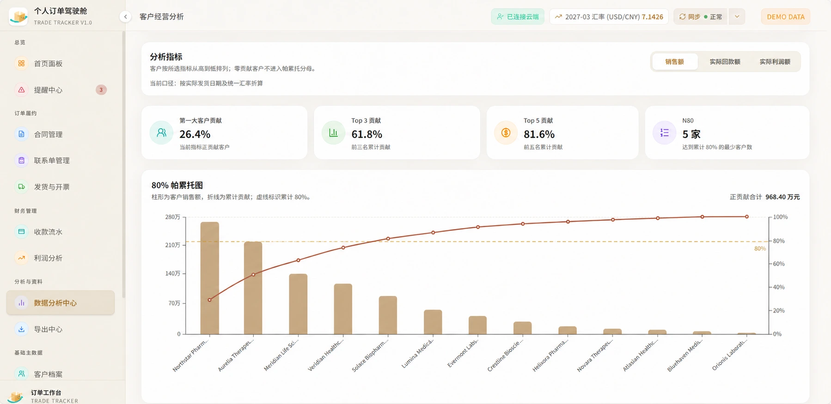Click the 26.4% top customer value
Image resolution: width=831 pixels, height=404 pixels.
(x=195, y=134)
